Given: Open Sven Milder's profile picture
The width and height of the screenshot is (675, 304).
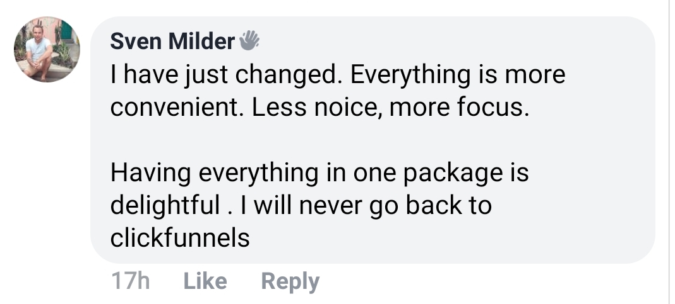Looking at the screenshot, I should coord(47,50).
